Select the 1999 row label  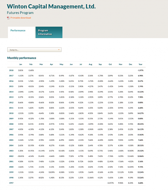tap(11, 172)
